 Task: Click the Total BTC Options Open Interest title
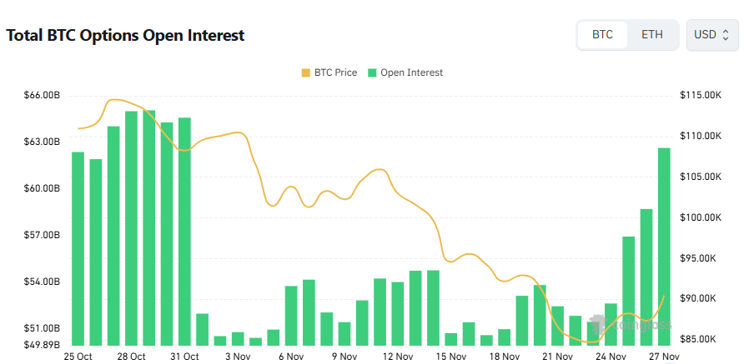pyautogui.click(x=125, y=36)
